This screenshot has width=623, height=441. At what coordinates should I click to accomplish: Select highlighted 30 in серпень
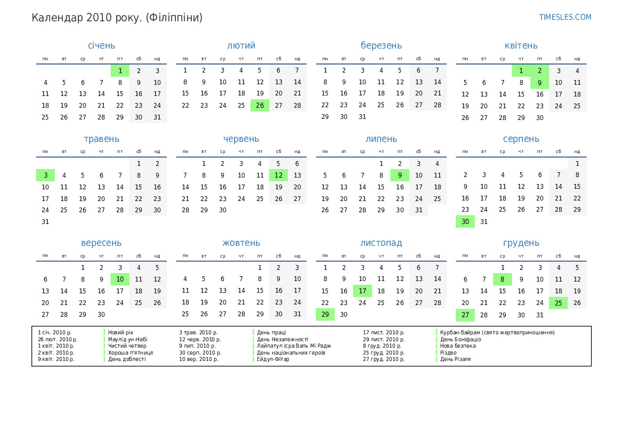465,222
